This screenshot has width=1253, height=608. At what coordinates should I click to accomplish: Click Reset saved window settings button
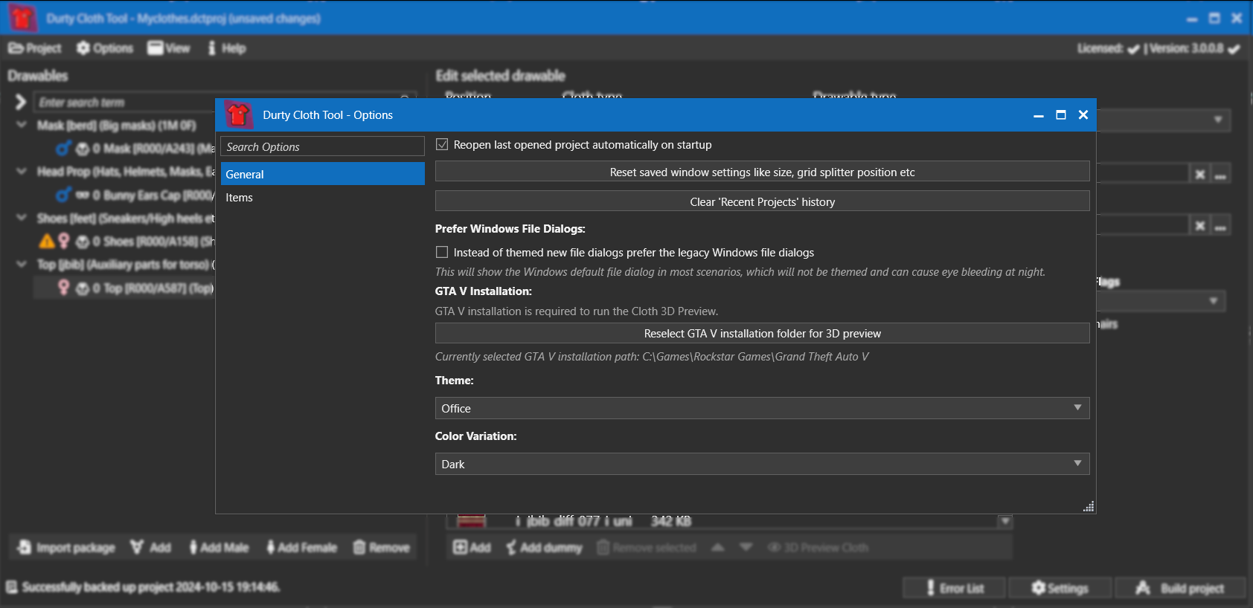pos(762,172)
